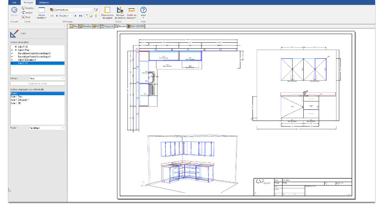
Task: Open Dimensions de papier
Action: click(x=107, y=13)
